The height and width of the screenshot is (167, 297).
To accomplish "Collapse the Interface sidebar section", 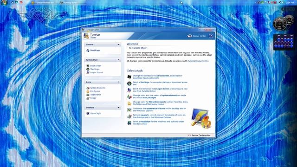I will point(119,107).
